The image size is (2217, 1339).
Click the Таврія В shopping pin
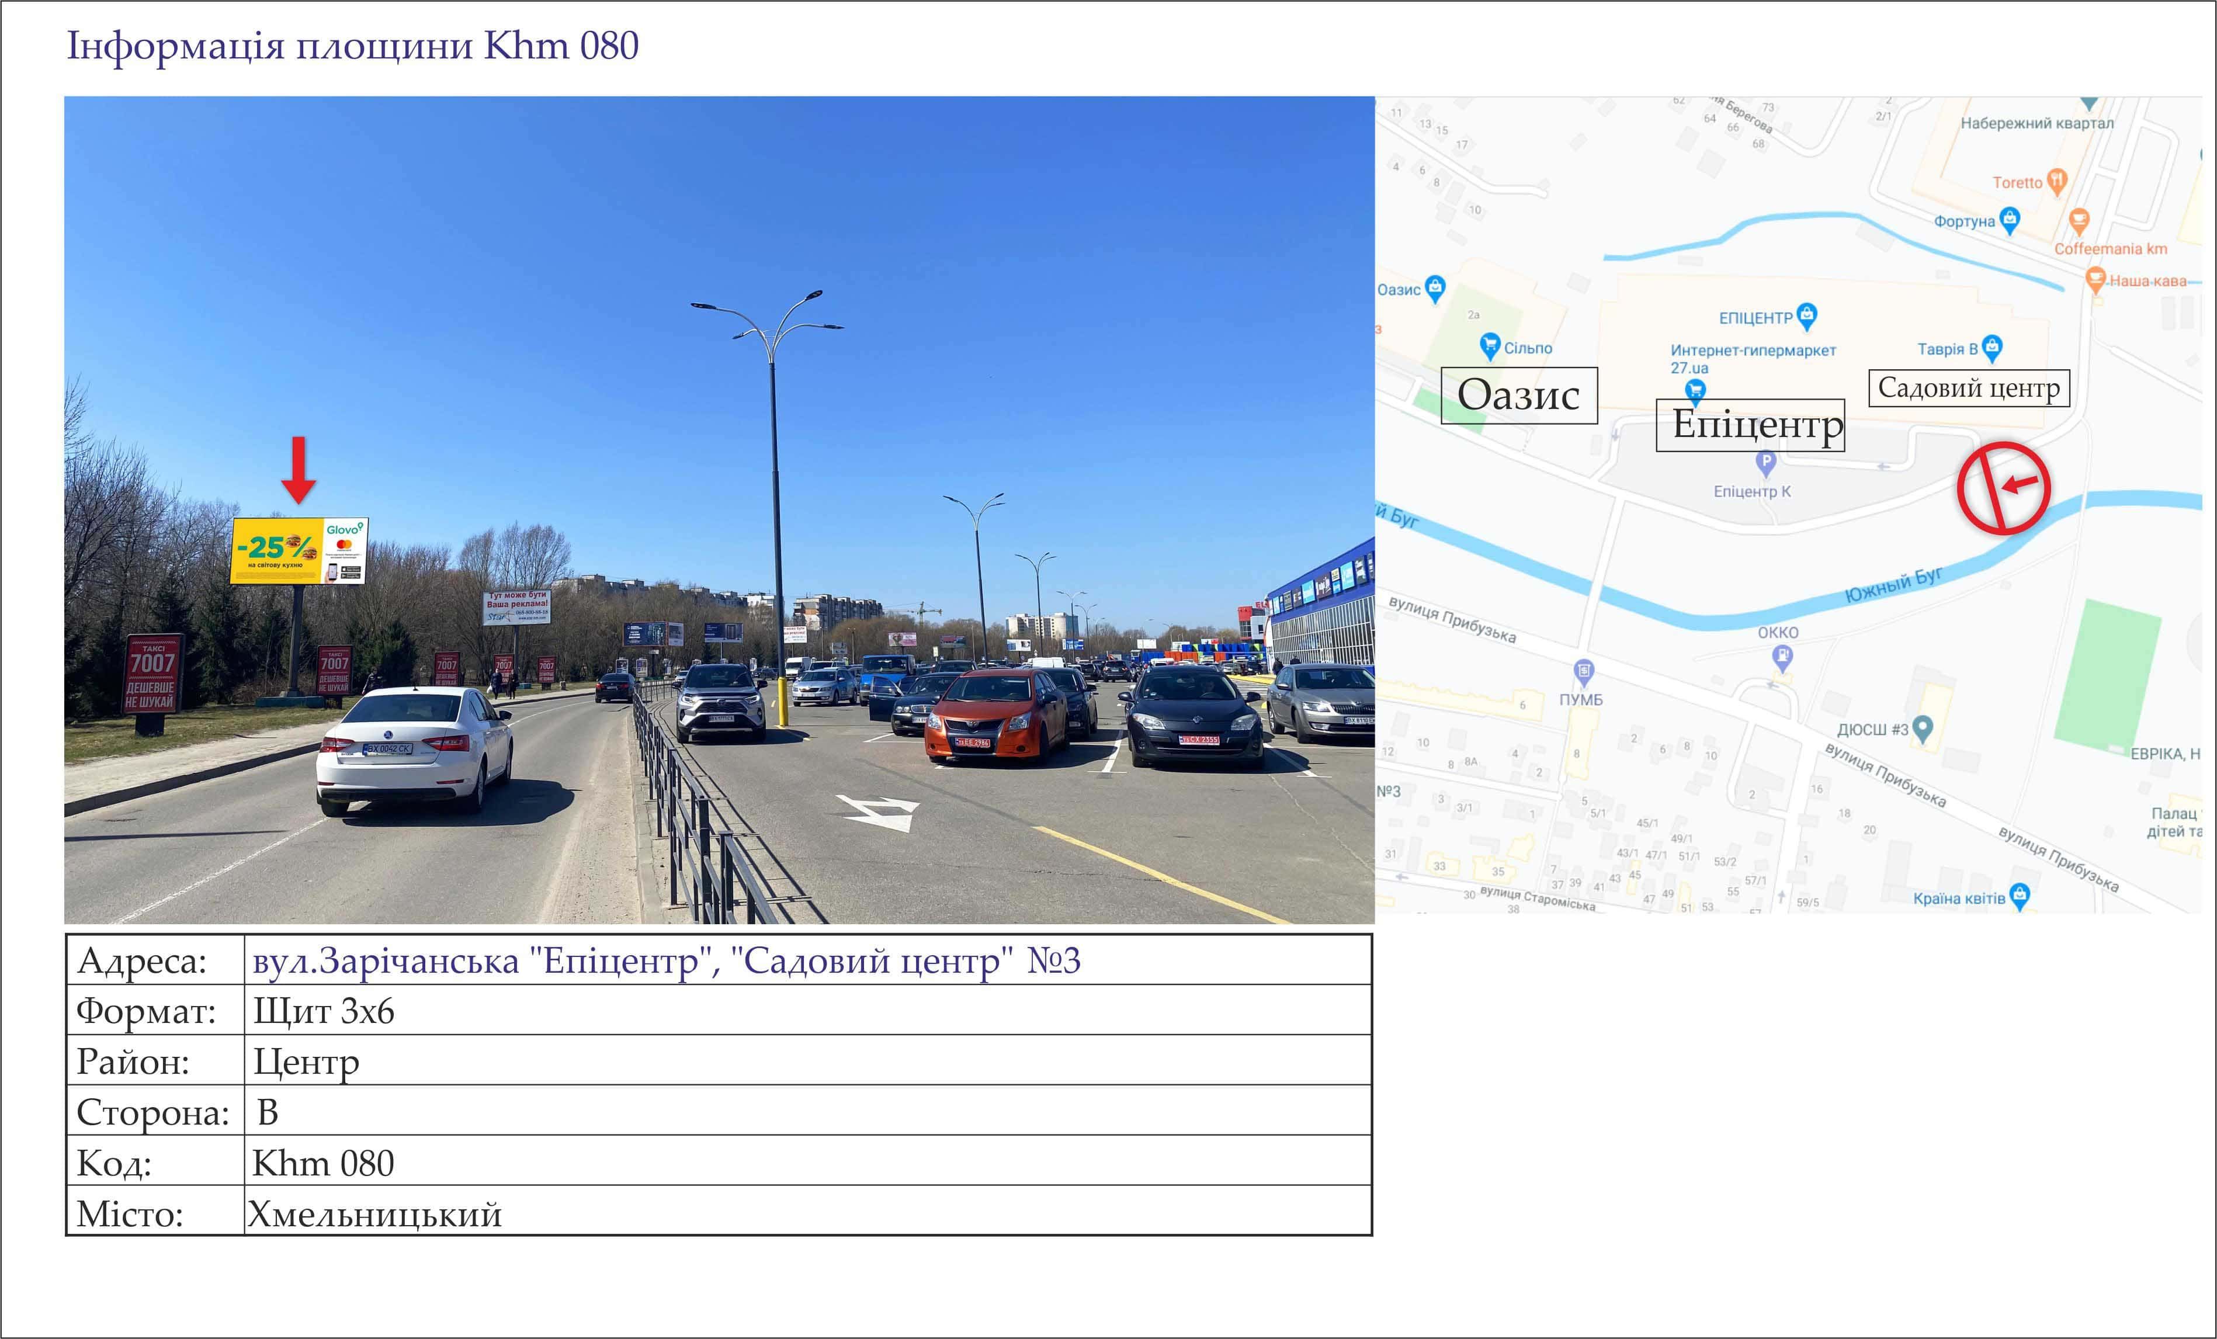[x=1992, y=346]
